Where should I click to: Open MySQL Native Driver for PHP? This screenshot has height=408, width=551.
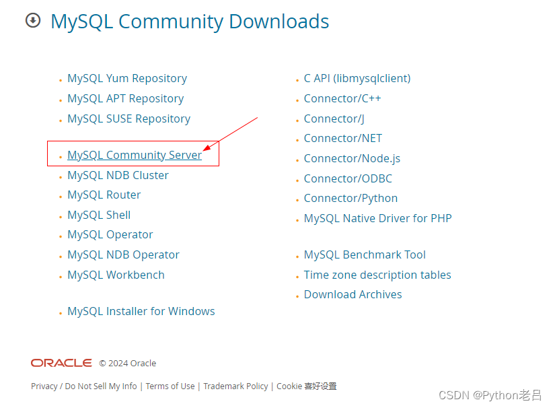click(377, 218)
